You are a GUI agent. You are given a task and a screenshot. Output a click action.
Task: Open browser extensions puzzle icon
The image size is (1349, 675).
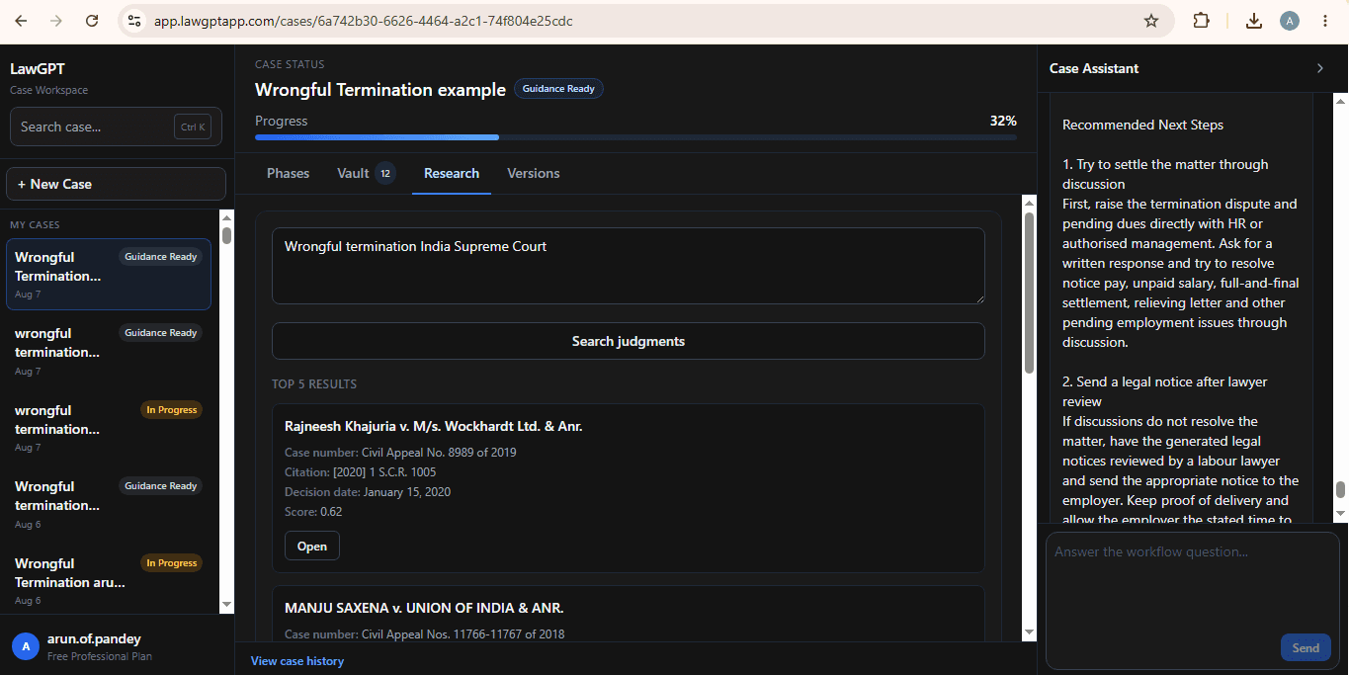pos(1202,21)
